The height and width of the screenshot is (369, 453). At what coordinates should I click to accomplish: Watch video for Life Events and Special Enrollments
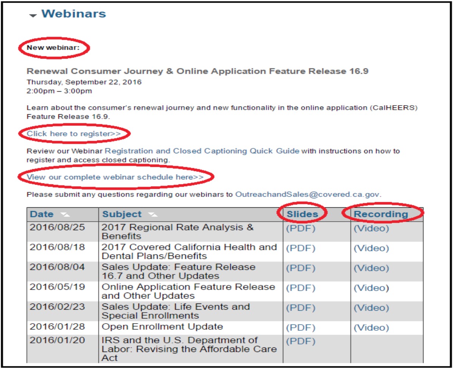click(x=371, y=308)
